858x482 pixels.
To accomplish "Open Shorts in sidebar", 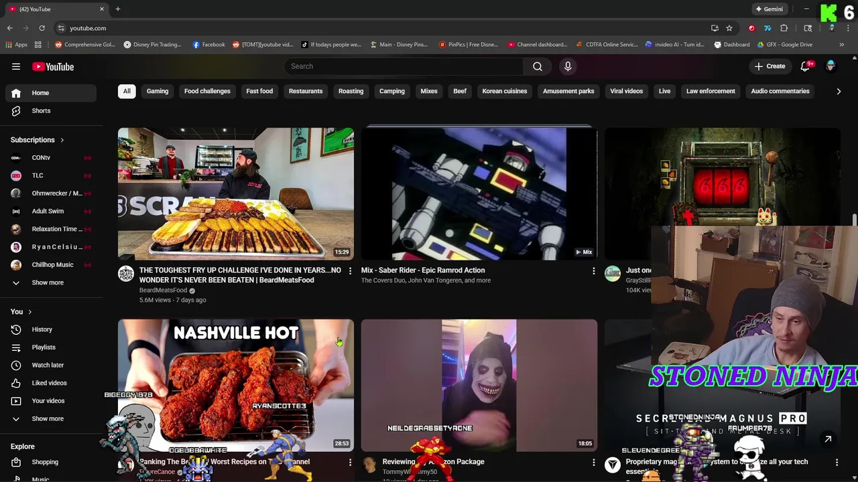I will [x=51, y=110].
